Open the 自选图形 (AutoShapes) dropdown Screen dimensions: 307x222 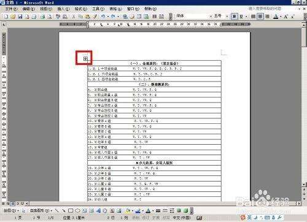pyautogui.click(x=41, y=210)
